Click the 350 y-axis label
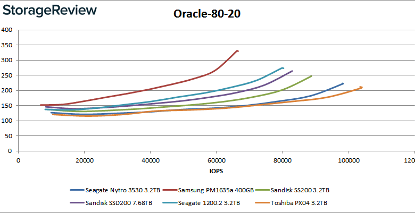The width and height of the screenshot is (415, 213). (6, 45)
